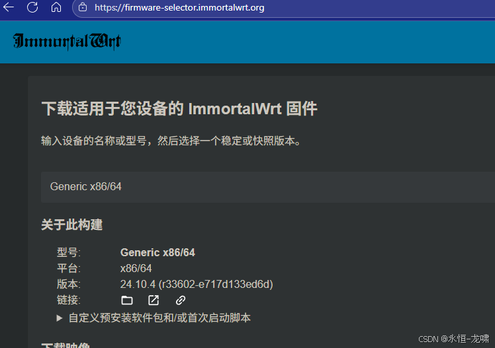Open the browser home page icon
This screenshot has height=348, width=495.
pos(56,7)
